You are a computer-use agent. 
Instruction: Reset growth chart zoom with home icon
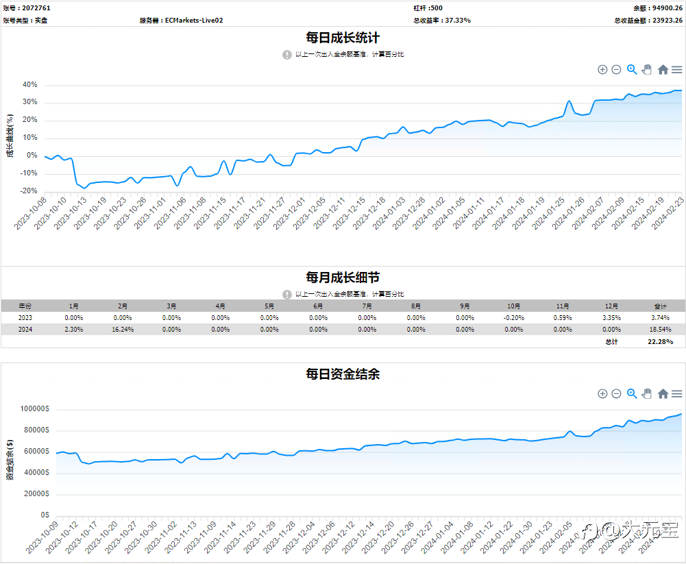coord(663,70)
